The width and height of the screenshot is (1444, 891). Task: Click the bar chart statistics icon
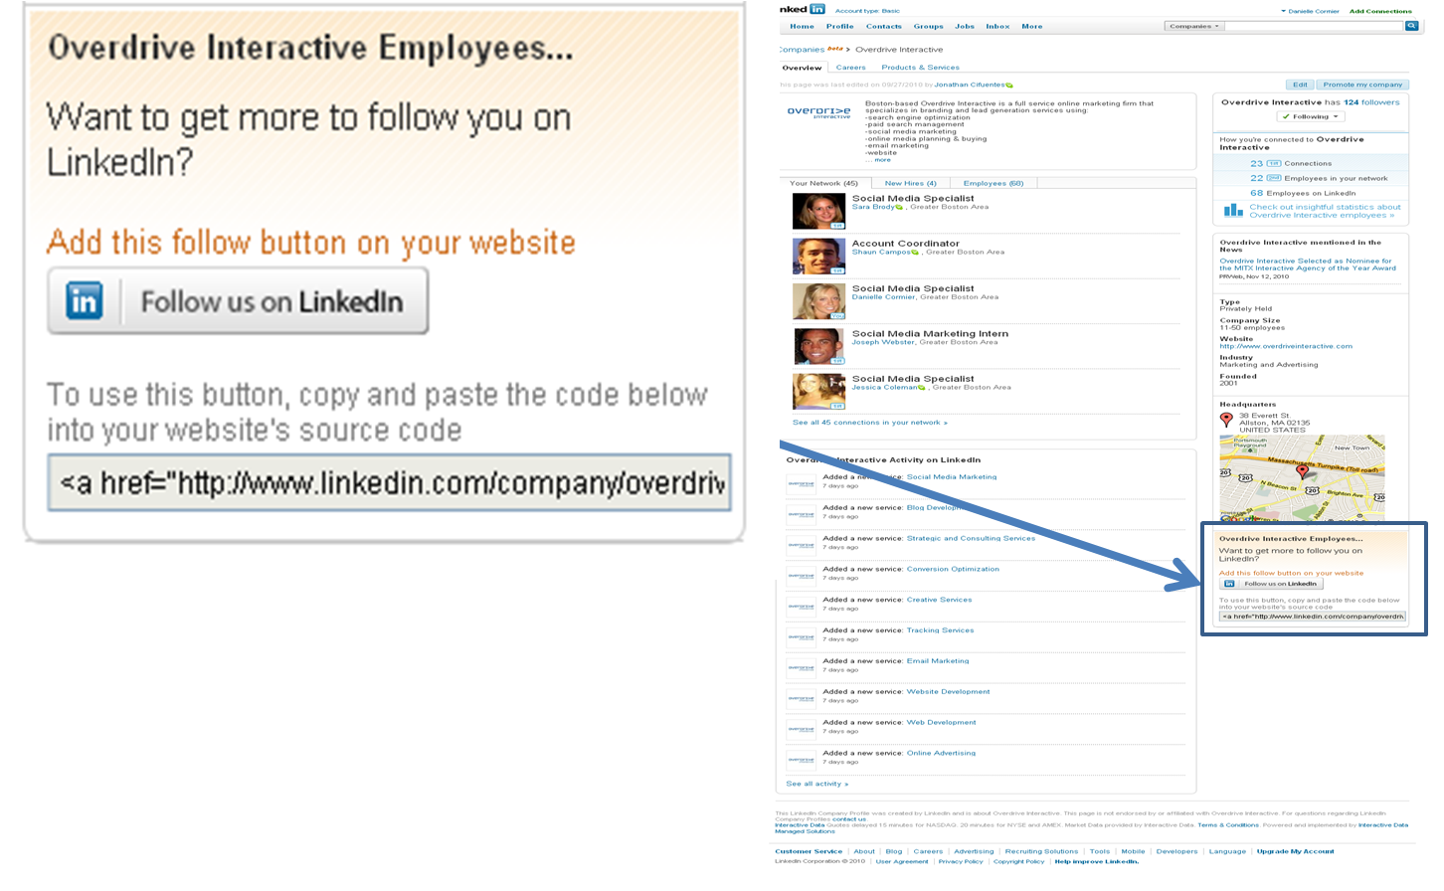1233,211
